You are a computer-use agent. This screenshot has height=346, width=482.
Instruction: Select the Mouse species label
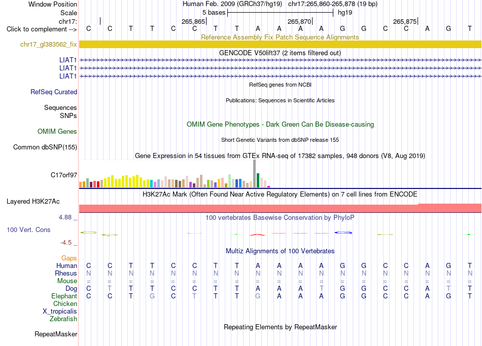67,281
